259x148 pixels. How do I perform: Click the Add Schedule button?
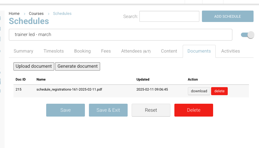tap(227, 17)
